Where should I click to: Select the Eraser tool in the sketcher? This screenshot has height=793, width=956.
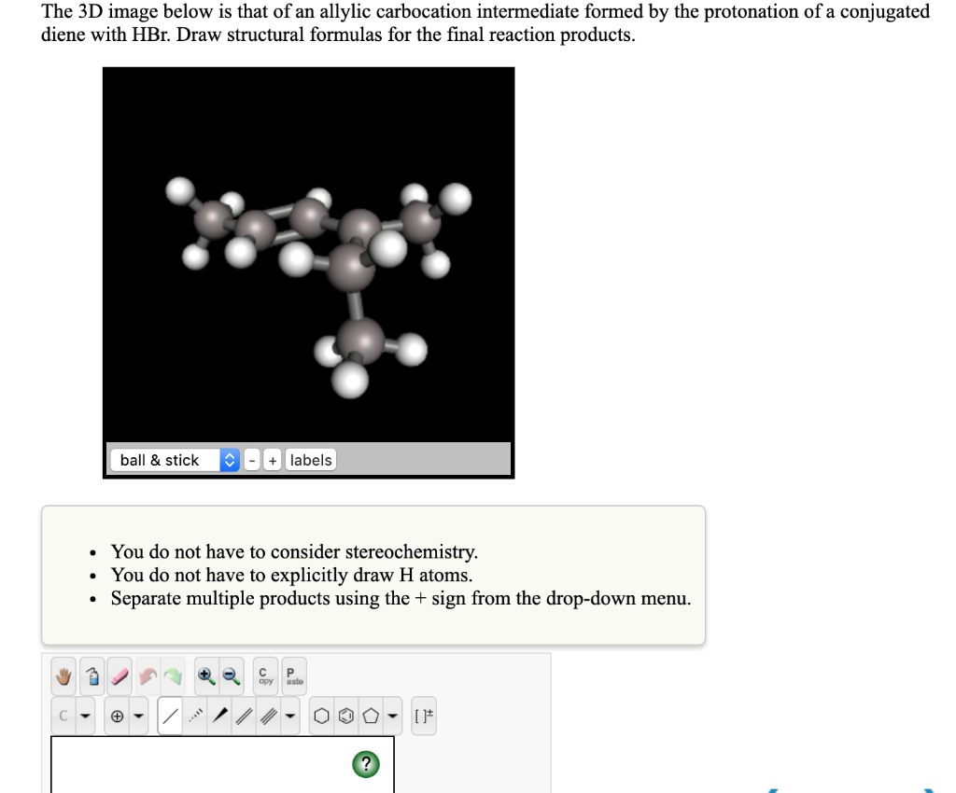[x=119, y=675]
